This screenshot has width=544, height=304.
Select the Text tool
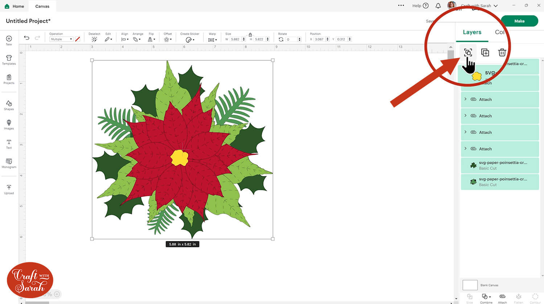coord(9,144)
